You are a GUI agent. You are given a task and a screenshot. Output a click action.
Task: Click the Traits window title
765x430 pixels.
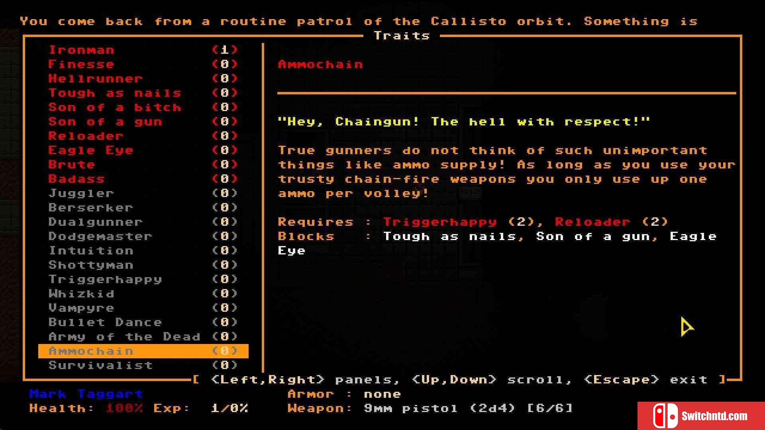click(402, 35)
